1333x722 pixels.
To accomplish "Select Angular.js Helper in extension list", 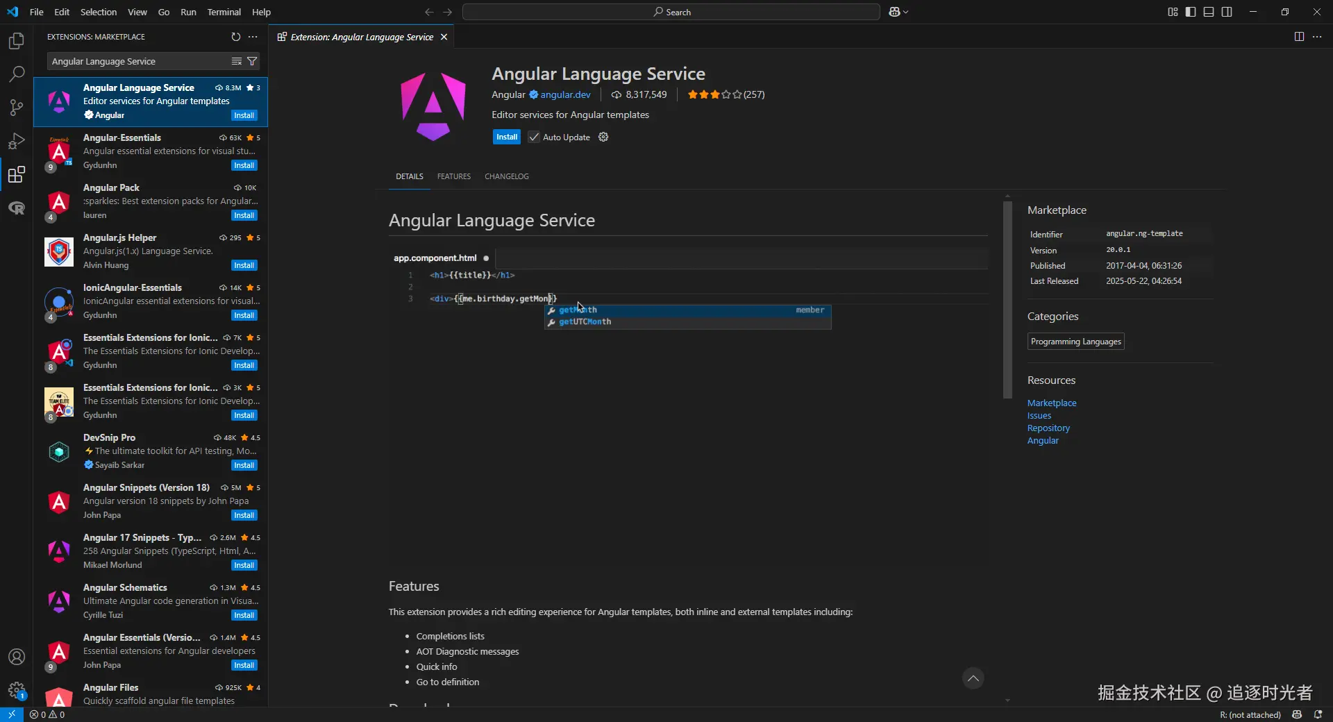I will coord(151,251).
